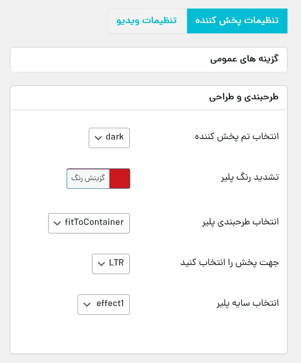Click the تشدید رنگ پلیر label
This screenshot has width=301, height=363.
(x=250, y=177)
